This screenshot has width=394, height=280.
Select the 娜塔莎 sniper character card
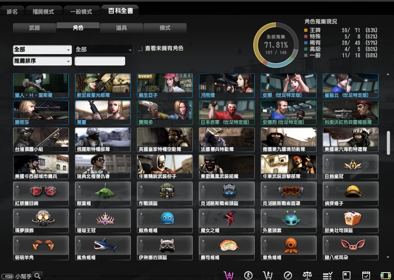coord(41,112)
